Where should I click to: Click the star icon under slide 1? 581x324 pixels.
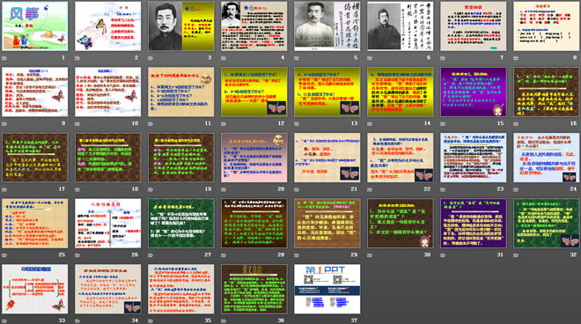tap(4, 58)
